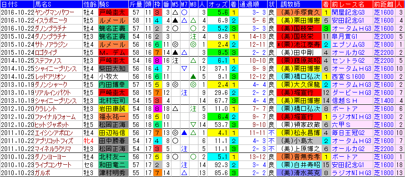The image size is (405, 177).
Task: Sort by the 馬名S horse name header
Action: (58, 4)
